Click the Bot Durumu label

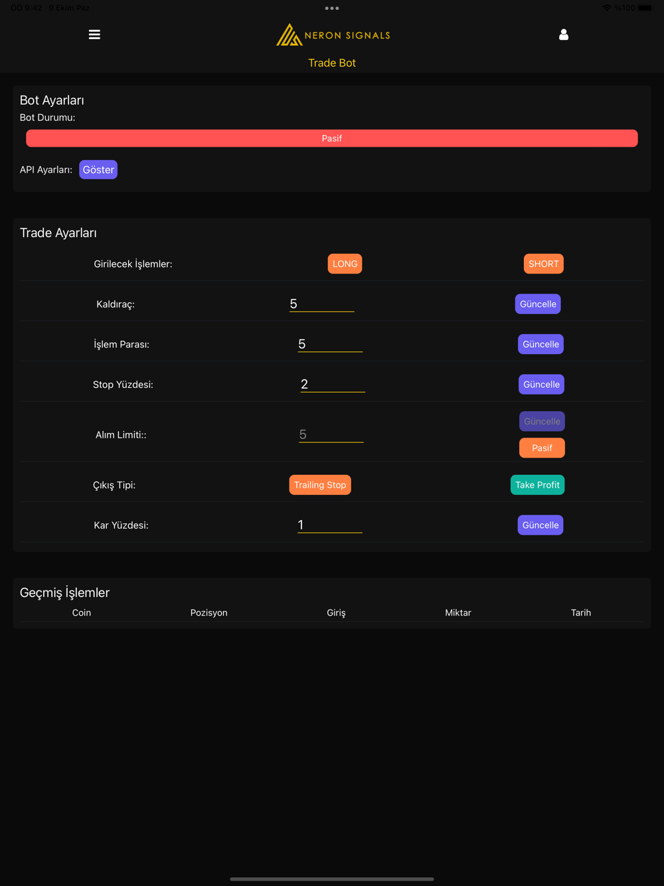click(47, 118)
